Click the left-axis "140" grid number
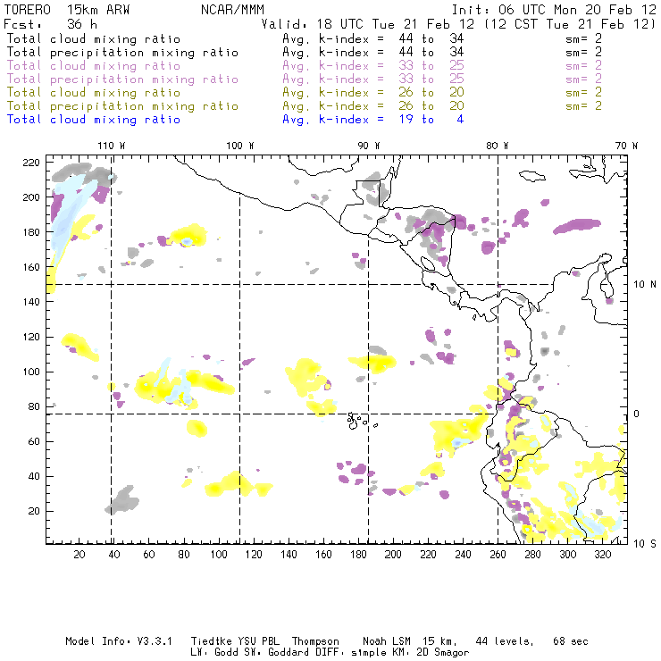 point(31,302)
